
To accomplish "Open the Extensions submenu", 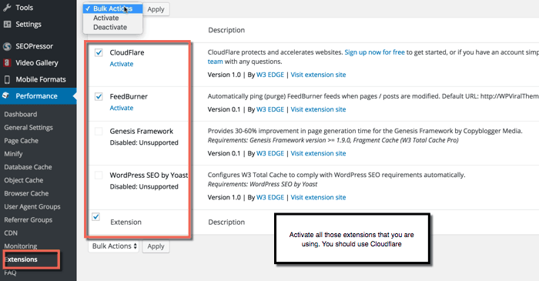I will (21, 259).
